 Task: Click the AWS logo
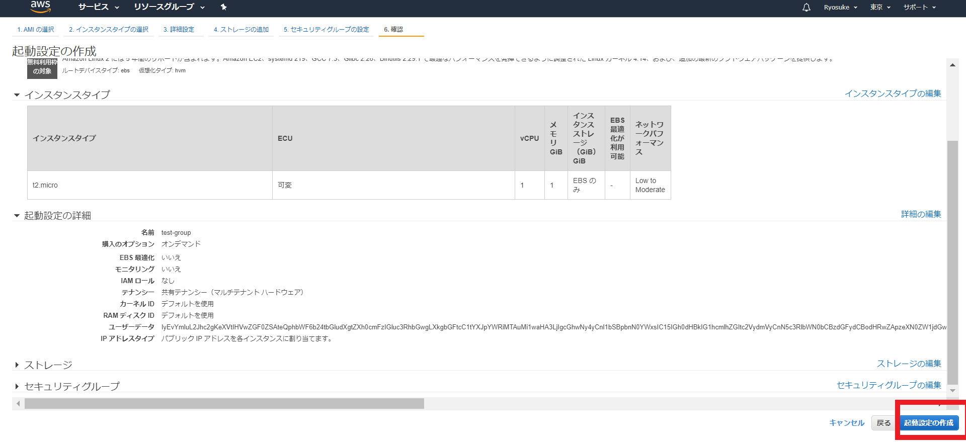pyautogui.click(x=40, y=6)
